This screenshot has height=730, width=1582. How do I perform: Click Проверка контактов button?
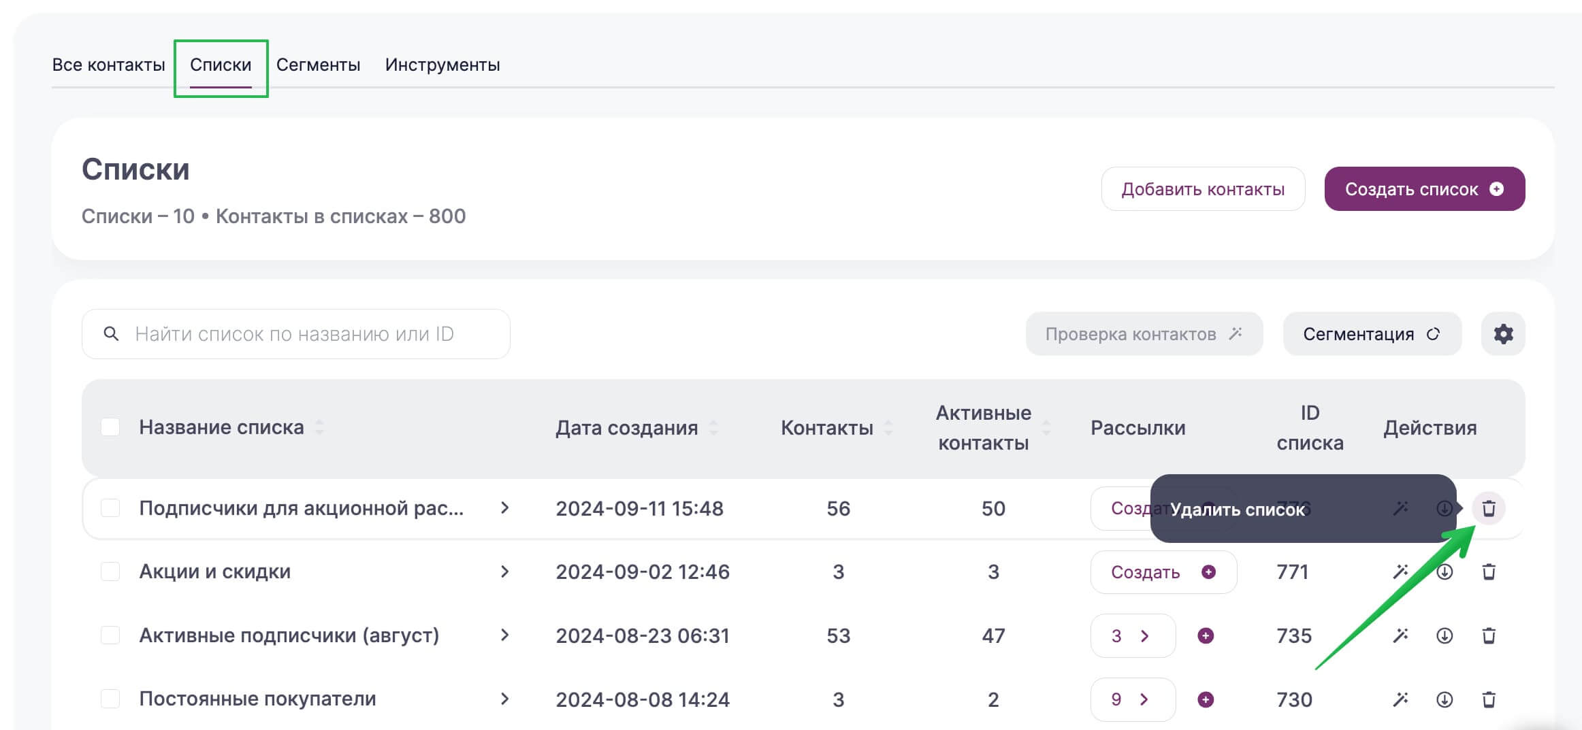(x=1144, y=334)
